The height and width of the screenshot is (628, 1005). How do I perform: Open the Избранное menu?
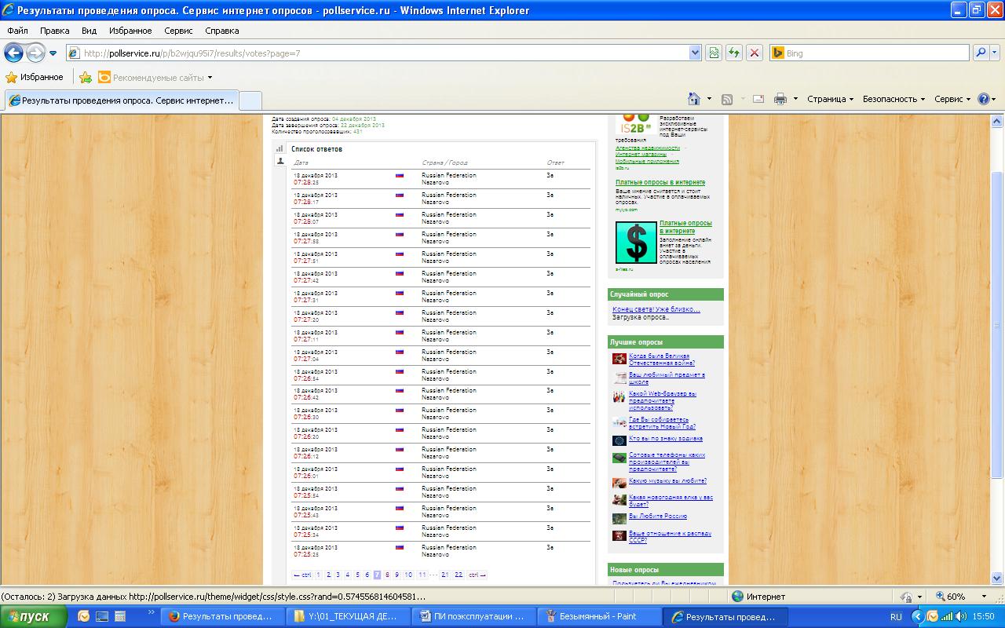coord(130,31)
